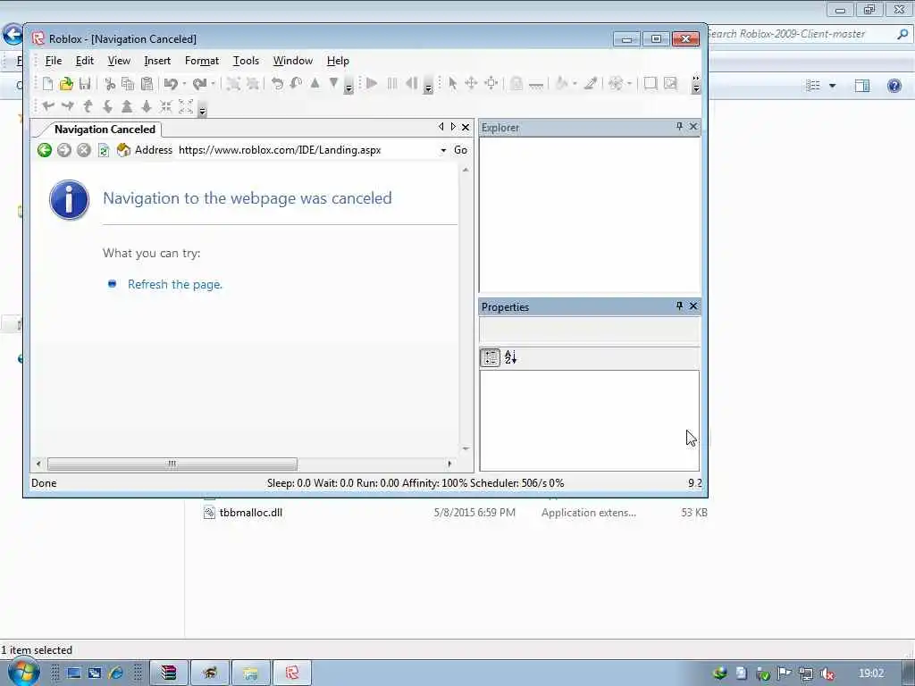Click the Home icon next to Address
This screenshot has height=686, width=915.
(123, 150)
